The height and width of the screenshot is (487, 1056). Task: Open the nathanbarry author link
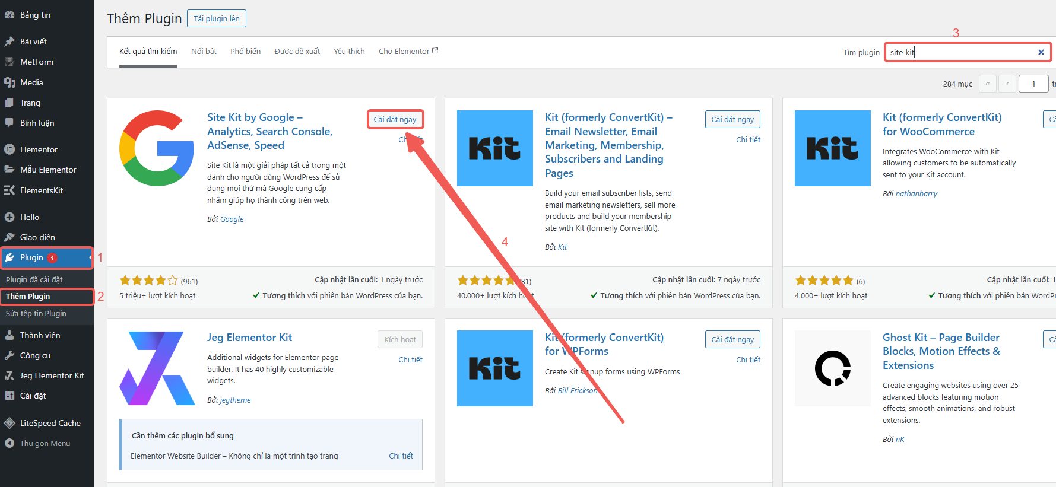click(916, 194)
